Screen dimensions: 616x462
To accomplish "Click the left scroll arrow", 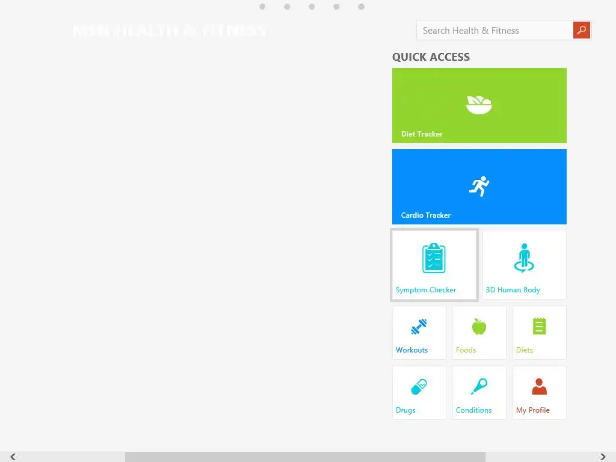I will 13,457.
